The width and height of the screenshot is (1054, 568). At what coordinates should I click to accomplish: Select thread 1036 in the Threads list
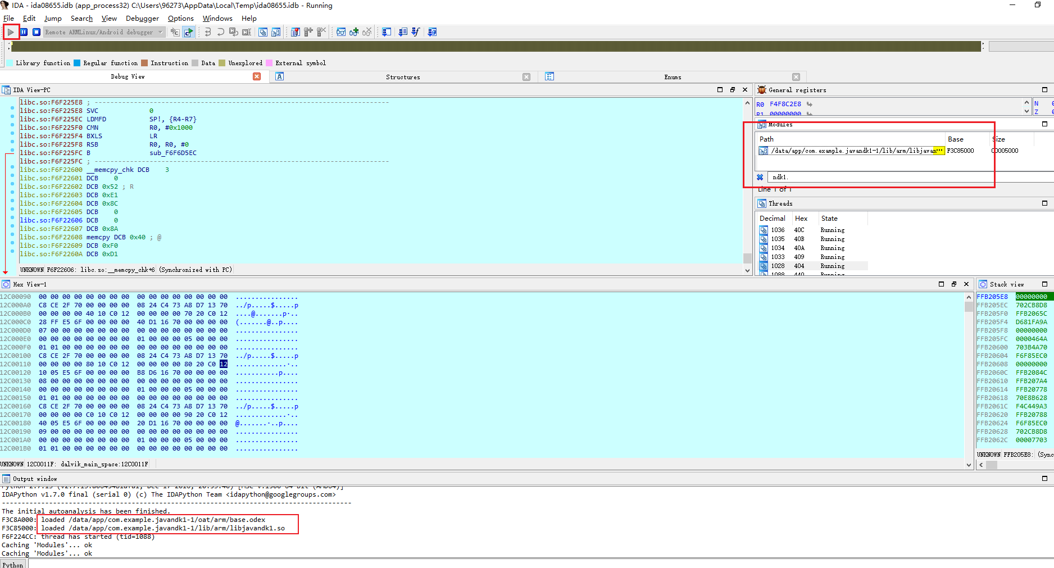[x=812, y=230]
